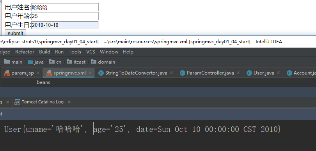
Task: Click the package icon before itcast
Action: point(69,62)
